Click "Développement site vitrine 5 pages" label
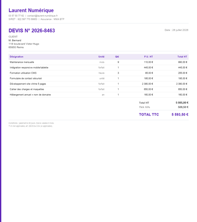Image resolution: width=197 pixels, height=222 pixels. point(28,84)
